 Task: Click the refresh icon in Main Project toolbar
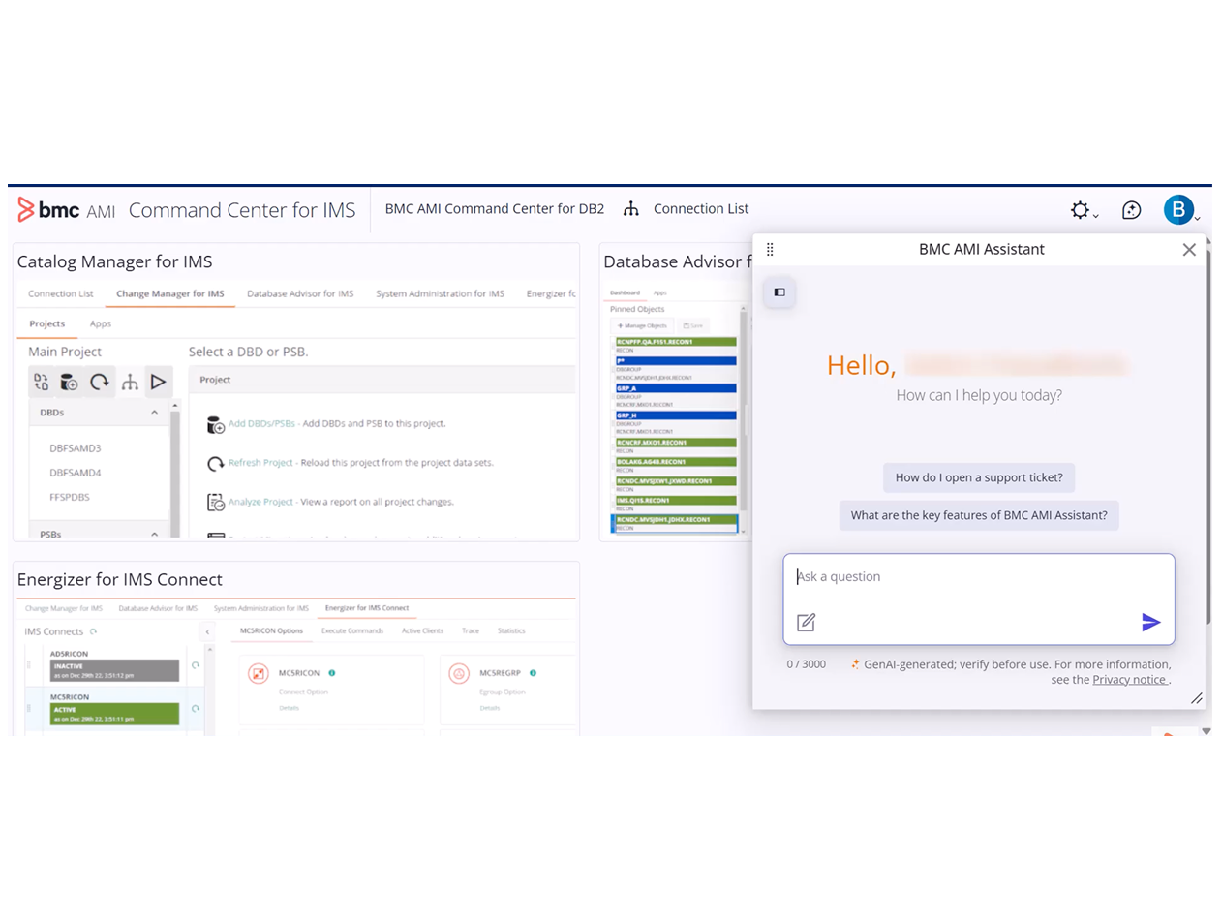click(99, 382)
